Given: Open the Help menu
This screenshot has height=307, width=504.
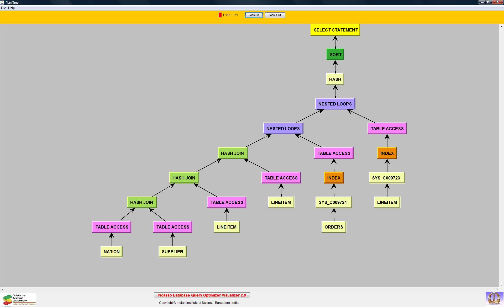Looking at the screenshot, I should point(11,8).
